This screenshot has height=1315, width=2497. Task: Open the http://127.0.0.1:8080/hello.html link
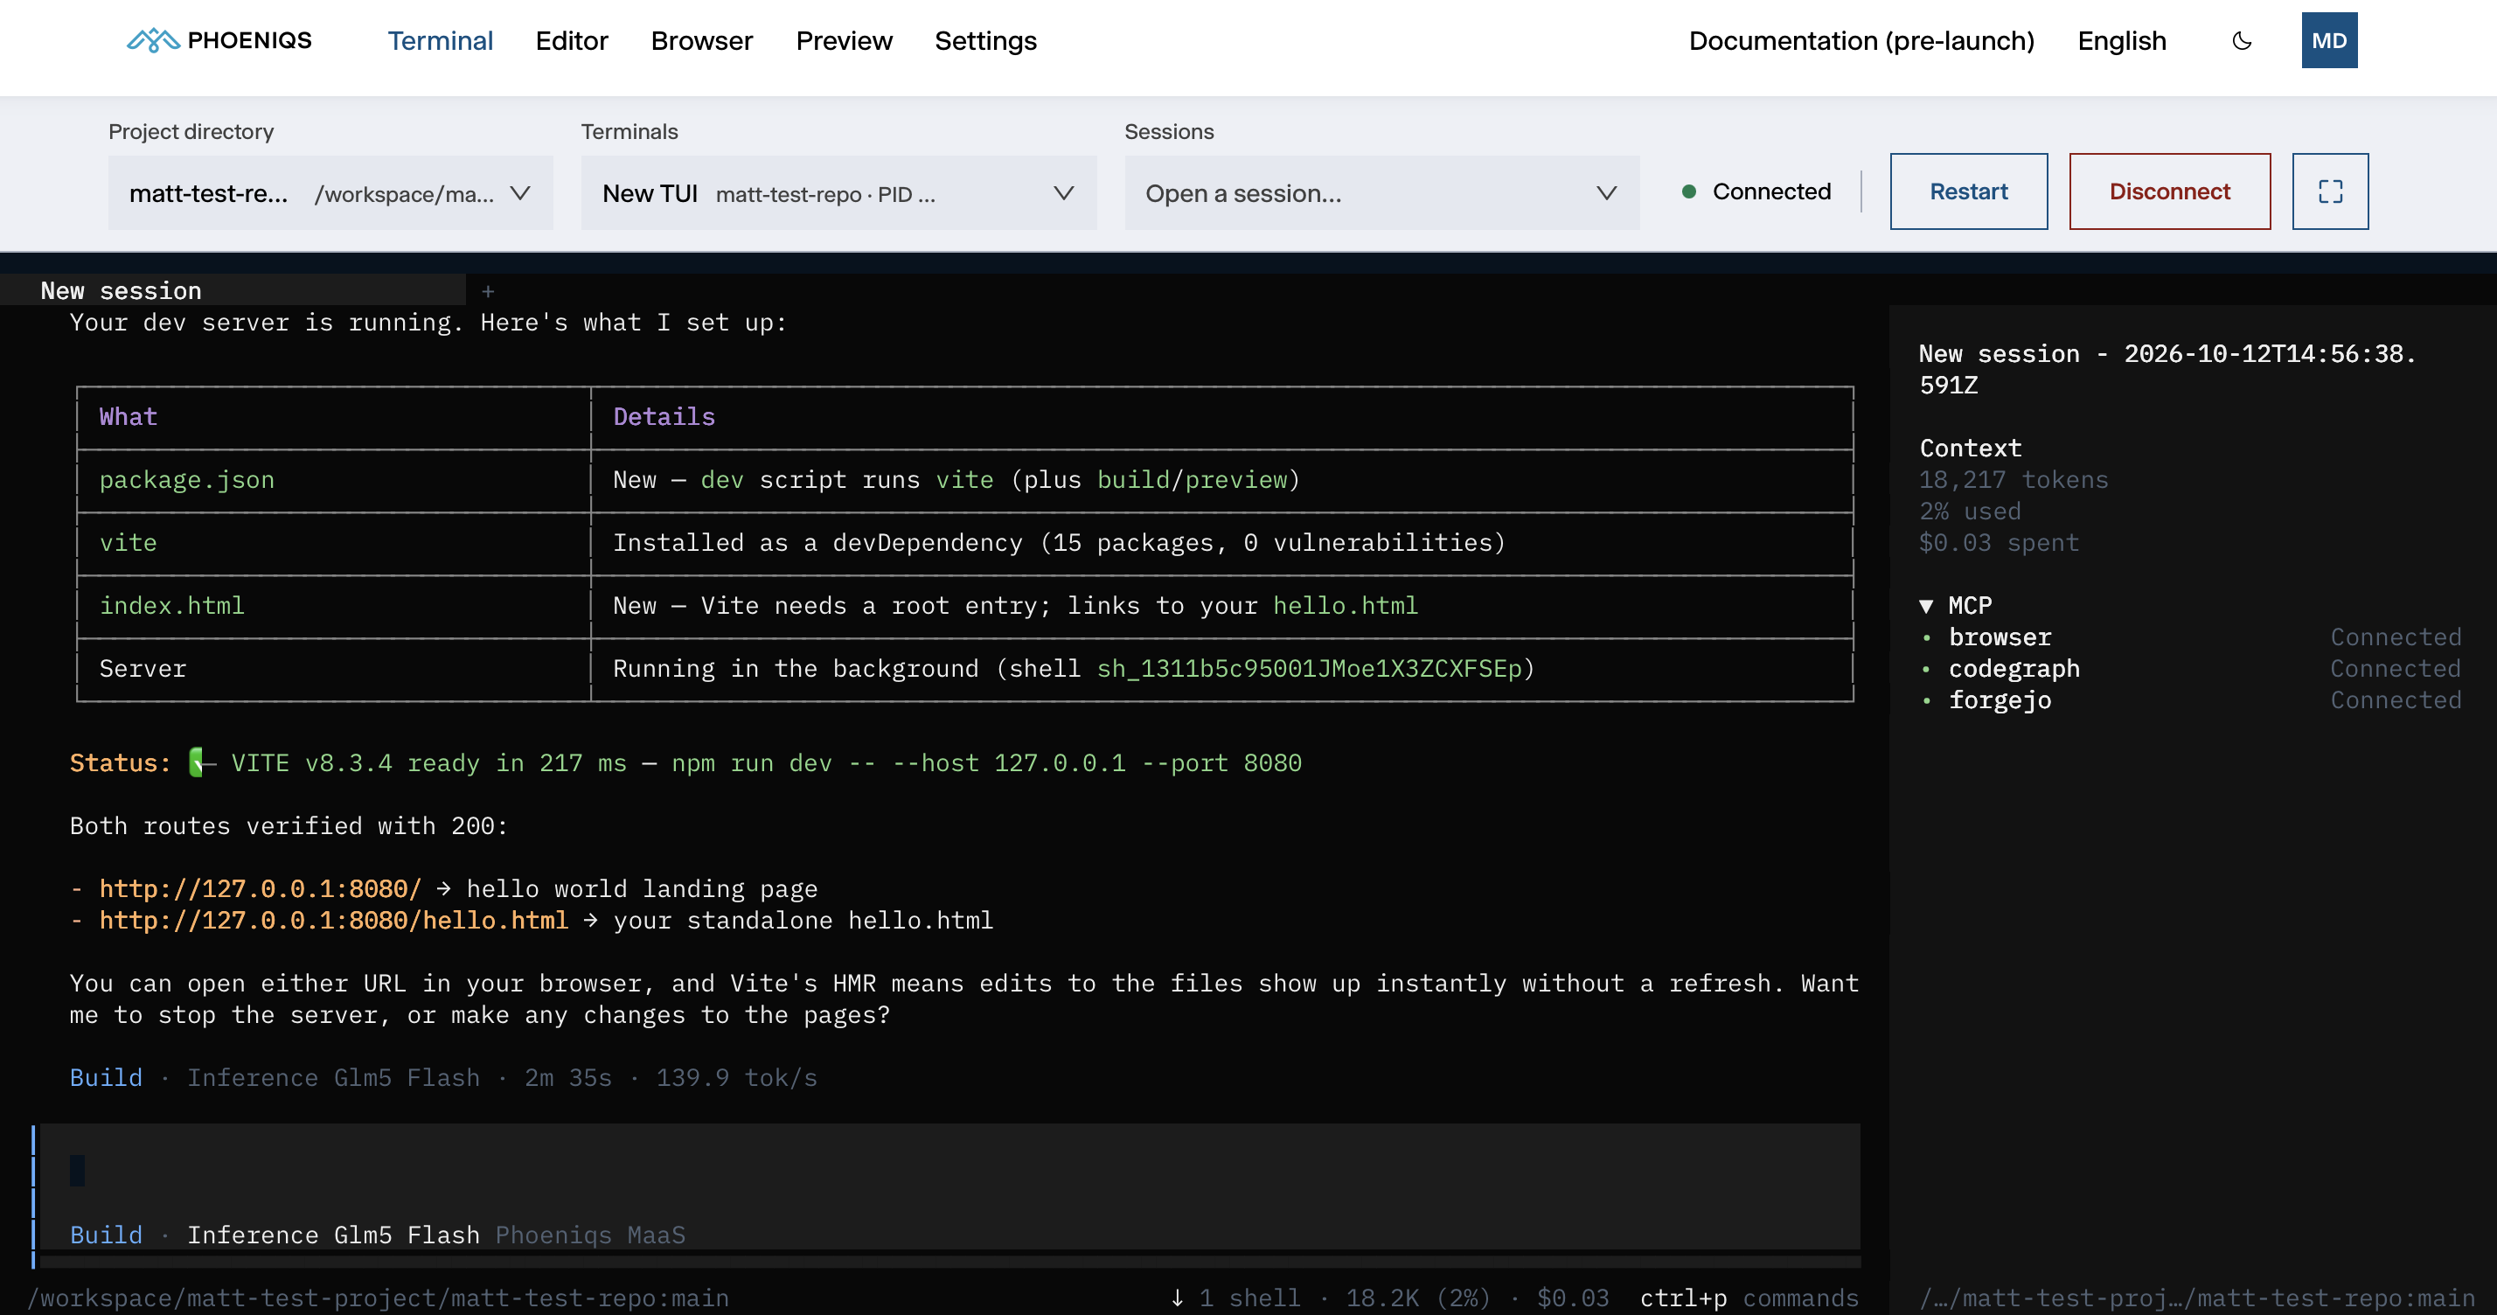pyautogui.click(x=333, y=921)
